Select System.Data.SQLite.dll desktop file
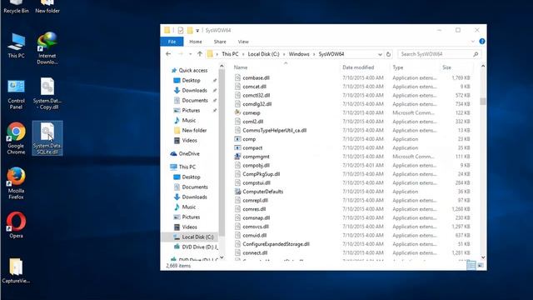Viewport: 533px width, 300px height. (x=47, y=138)
